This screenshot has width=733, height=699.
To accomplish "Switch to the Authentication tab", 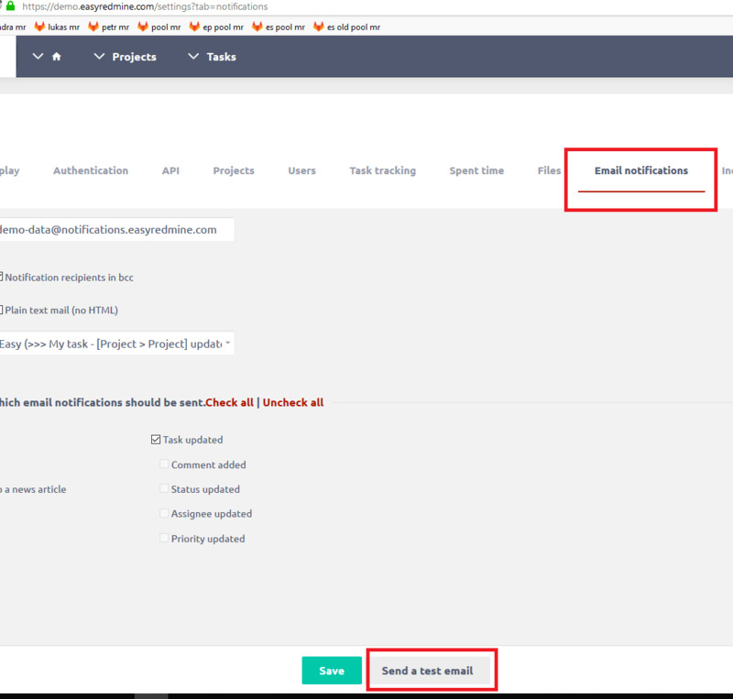I will (91, 170).
